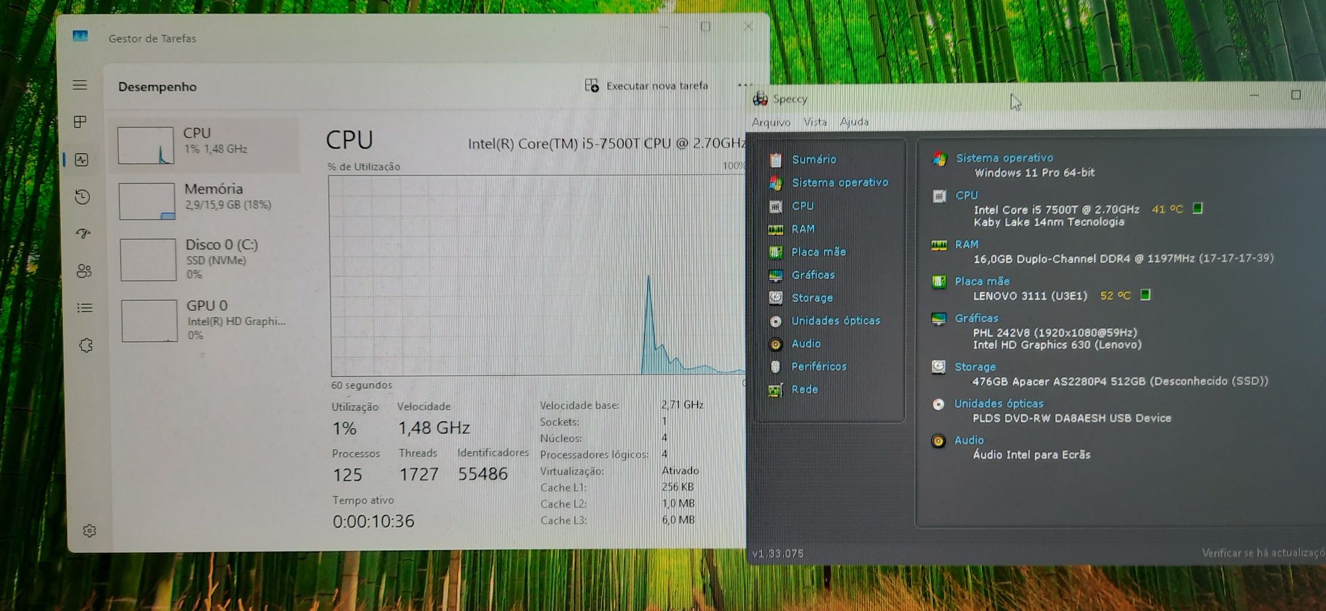Open Processes page icon in Task Manager
The height and width of the screenshot is (611, 1326).
tap(80, 122)
